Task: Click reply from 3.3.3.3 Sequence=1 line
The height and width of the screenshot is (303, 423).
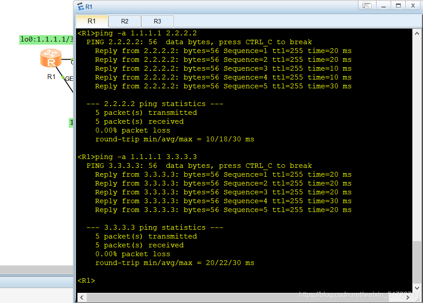Action: 223,174
